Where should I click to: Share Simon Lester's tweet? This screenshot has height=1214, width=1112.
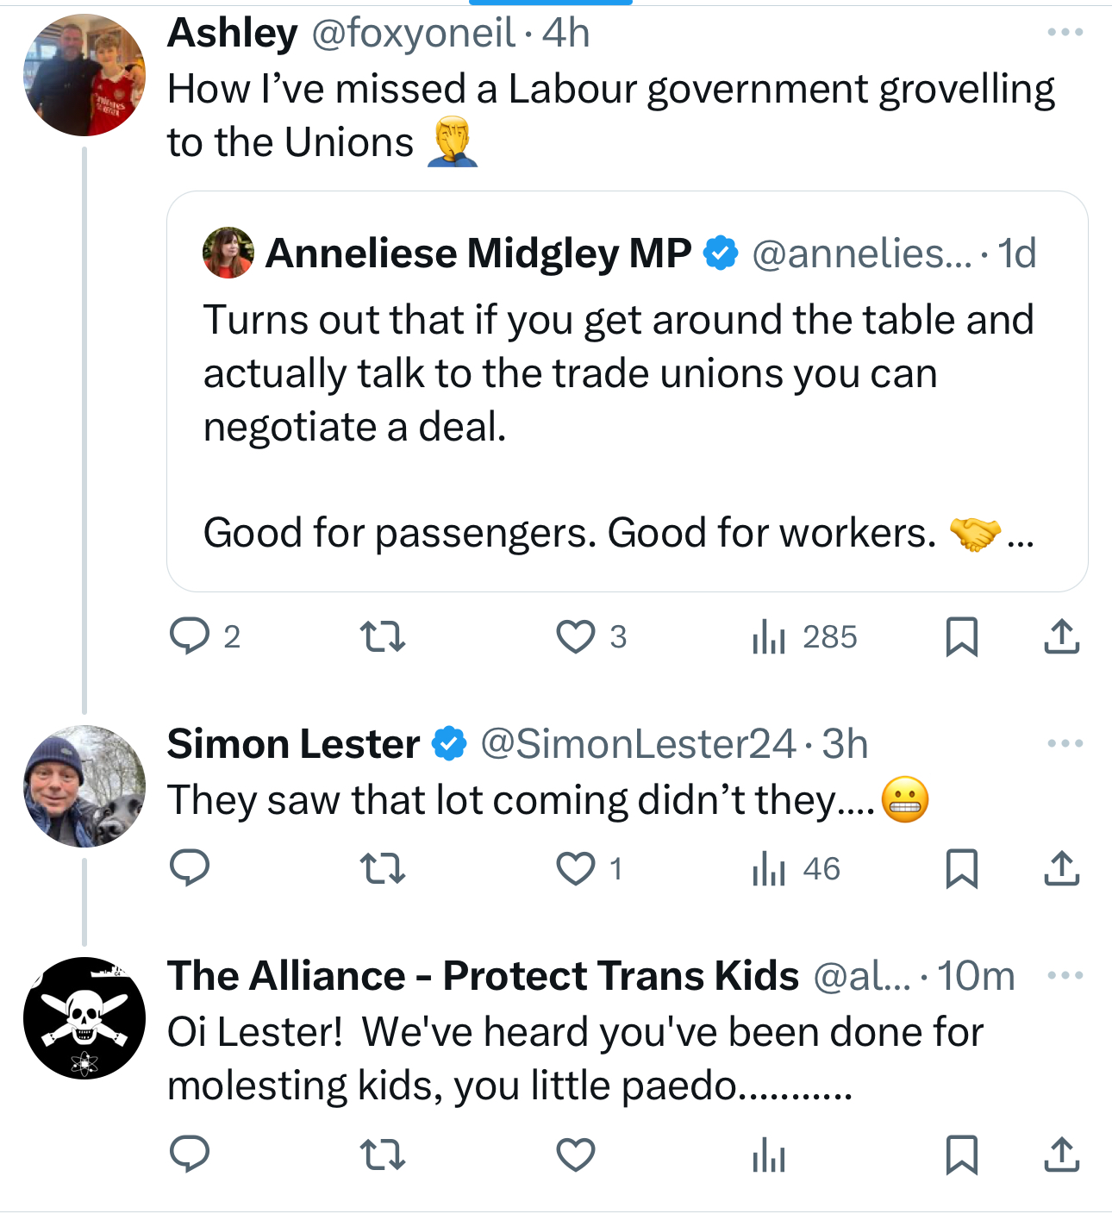pyautogui.click(x=1061, y=868)
